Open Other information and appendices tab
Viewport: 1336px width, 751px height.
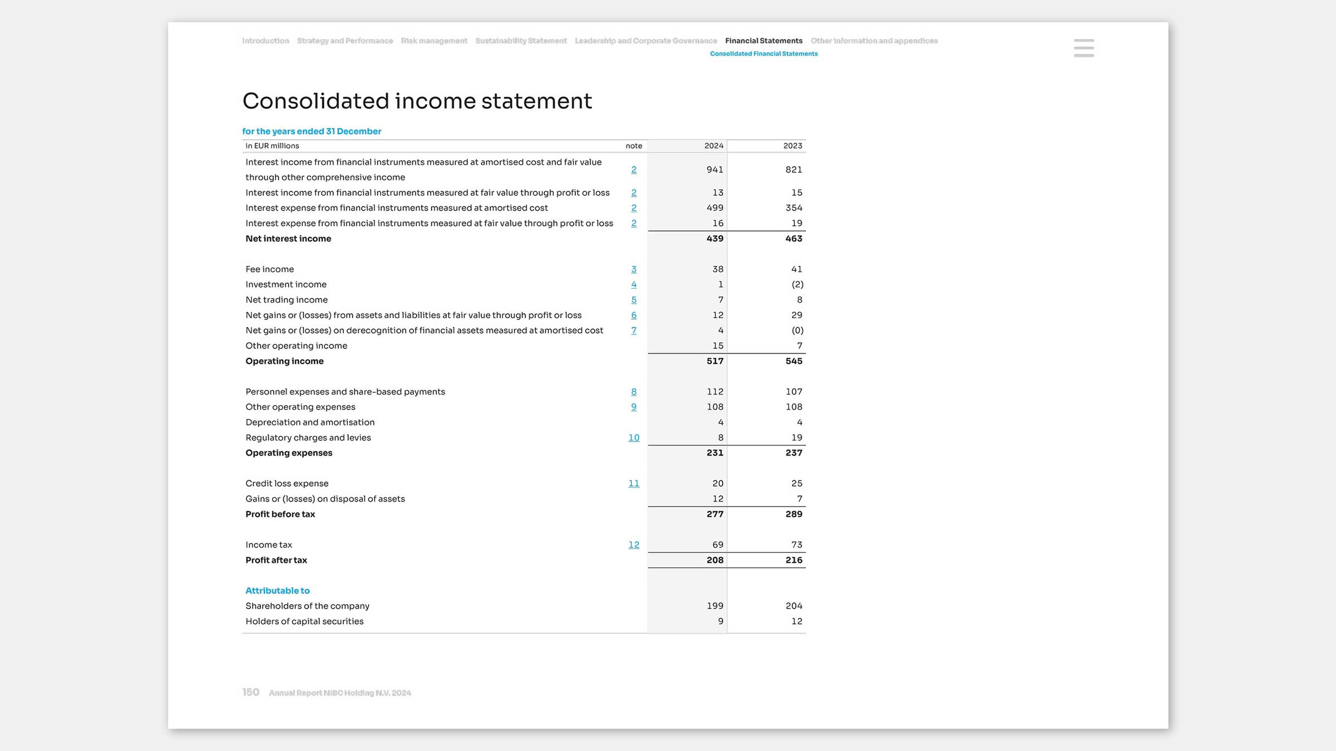pos(874,41)
